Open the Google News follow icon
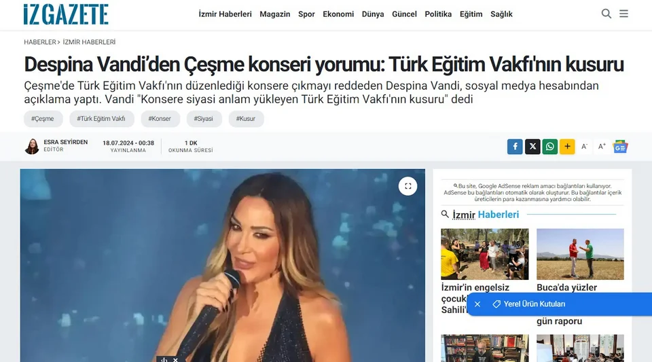 point(620,147)
